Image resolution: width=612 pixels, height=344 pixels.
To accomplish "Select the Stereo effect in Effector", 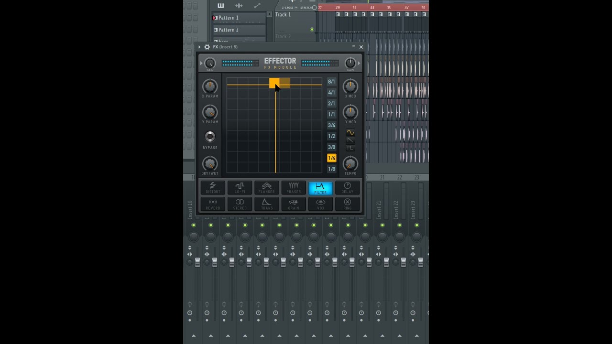I will pos(240,204).
